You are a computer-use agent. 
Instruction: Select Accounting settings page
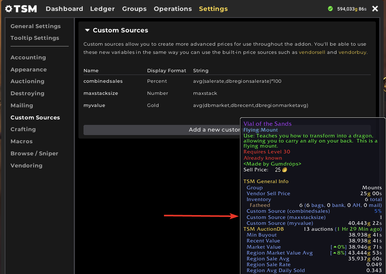click(x=28, y=57)
